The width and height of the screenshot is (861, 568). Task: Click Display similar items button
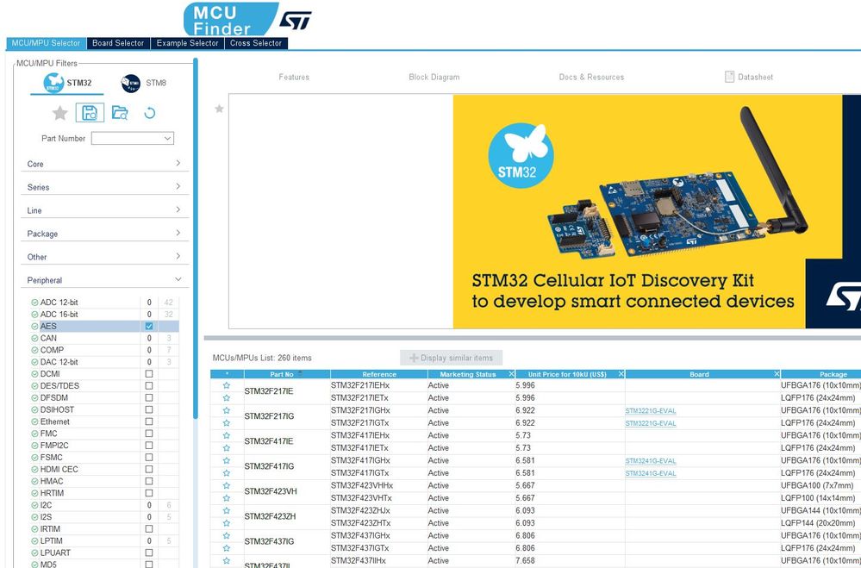(x=452, y=358)
